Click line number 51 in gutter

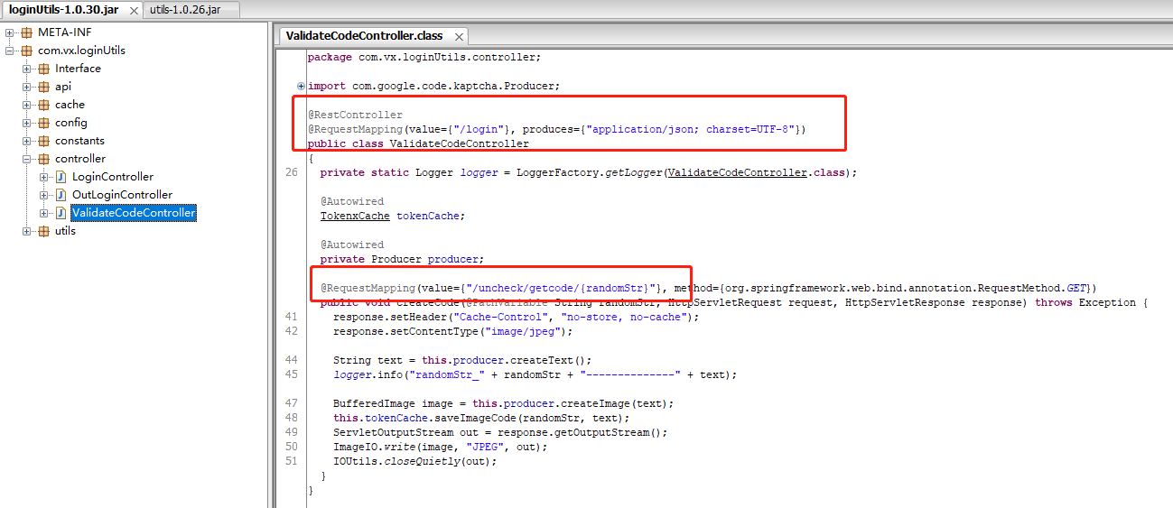point(291,461)
